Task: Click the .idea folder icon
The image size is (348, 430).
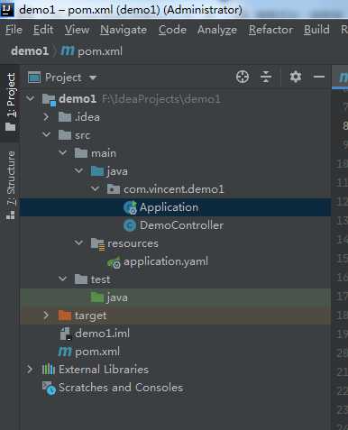Action: 65,117
